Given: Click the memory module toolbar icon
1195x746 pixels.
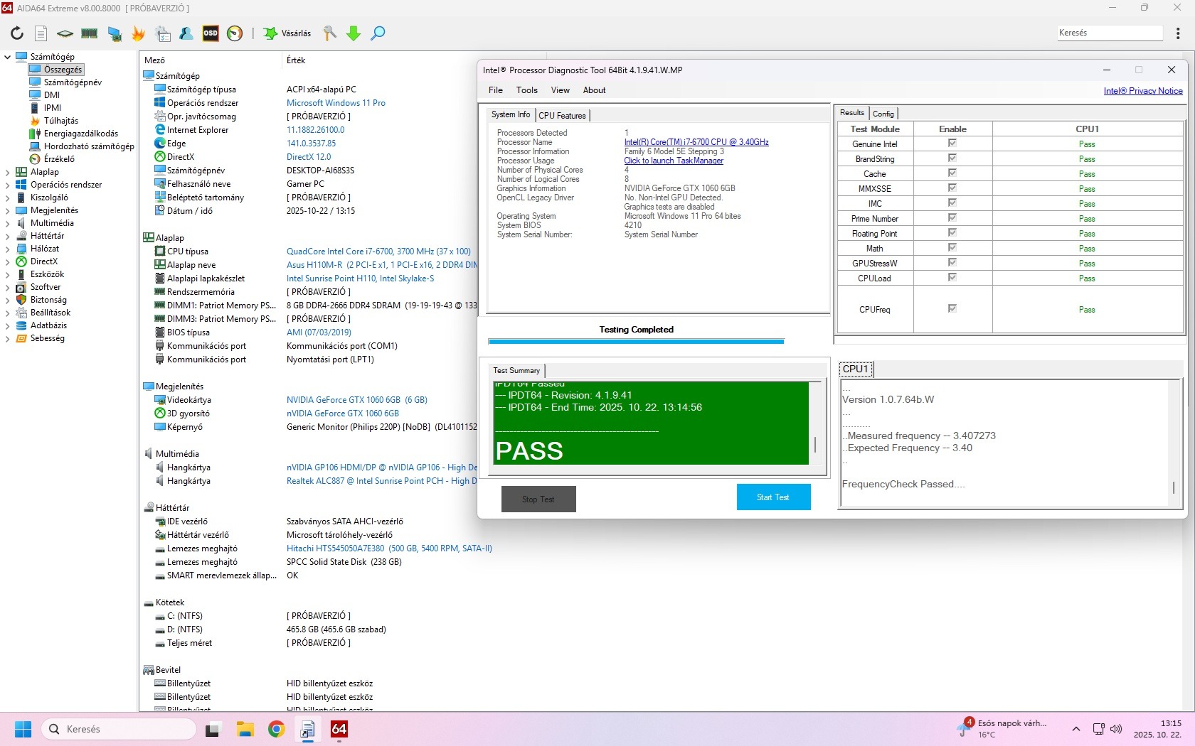Looking at the screenshot, I should (x=90, y=33).
